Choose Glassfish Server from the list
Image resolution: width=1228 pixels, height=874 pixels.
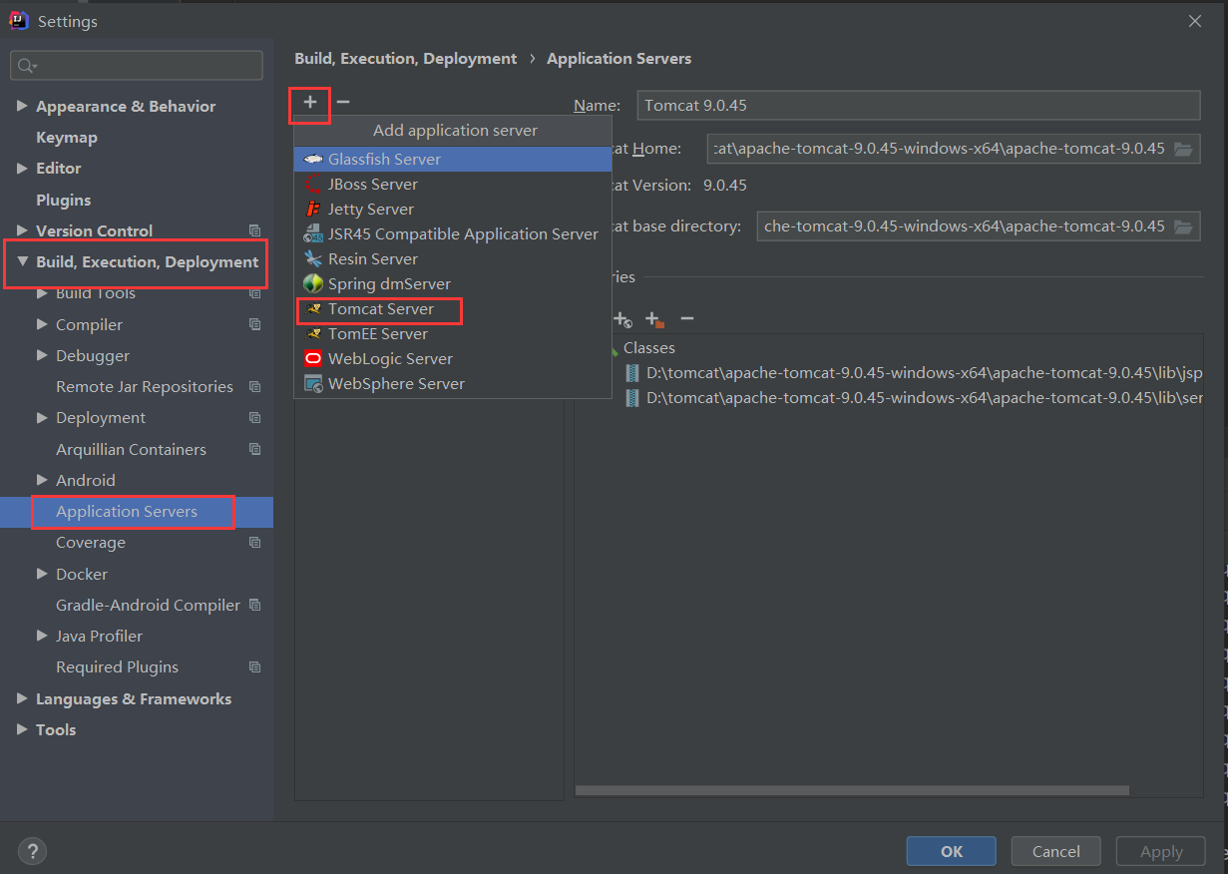453,160
